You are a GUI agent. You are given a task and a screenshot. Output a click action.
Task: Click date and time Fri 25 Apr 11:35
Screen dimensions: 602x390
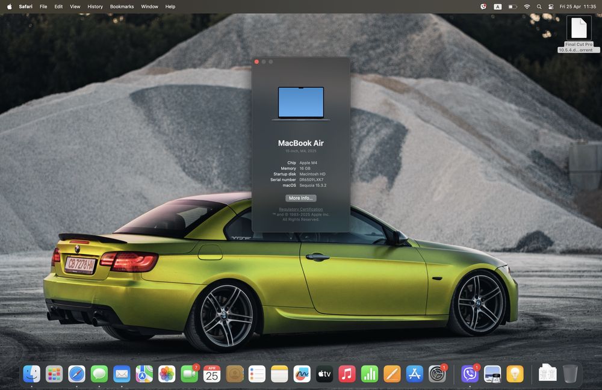(x=578, y=7)
